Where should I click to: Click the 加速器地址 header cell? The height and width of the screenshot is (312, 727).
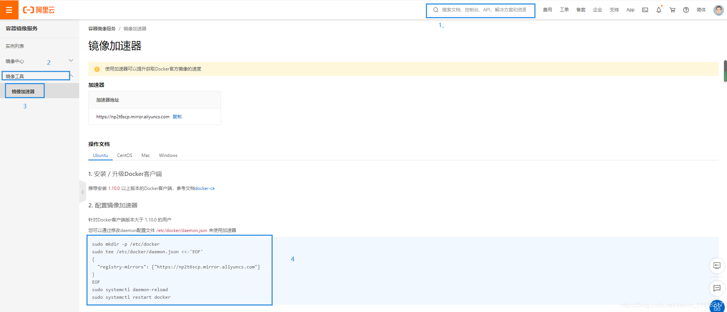[x=155, y=100]
